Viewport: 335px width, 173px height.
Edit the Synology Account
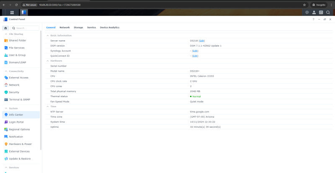pos(195,51)
